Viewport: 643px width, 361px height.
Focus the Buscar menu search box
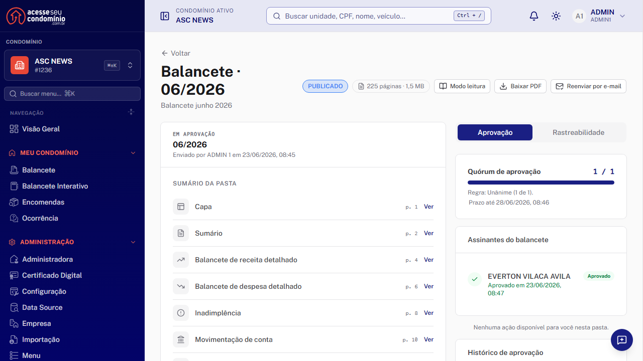click(x=72, y=94)
